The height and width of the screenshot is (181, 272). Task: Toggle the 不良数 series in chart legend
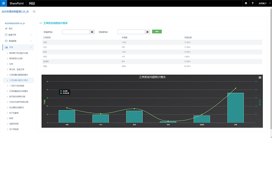click(x=64, y=90)
